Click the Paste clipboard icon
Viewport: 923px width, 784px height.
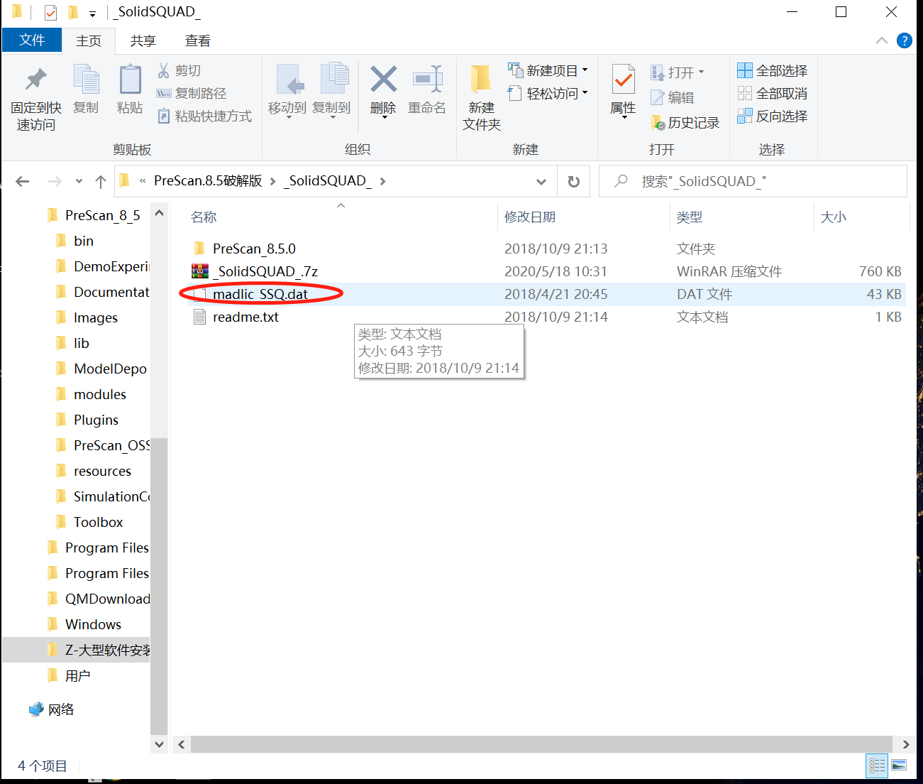coord(130,80)
